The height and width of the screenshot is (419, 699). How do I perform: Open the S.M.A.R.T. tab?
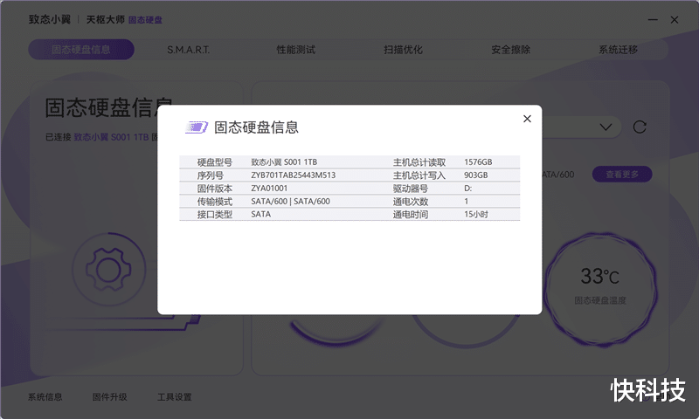(188, 50)
